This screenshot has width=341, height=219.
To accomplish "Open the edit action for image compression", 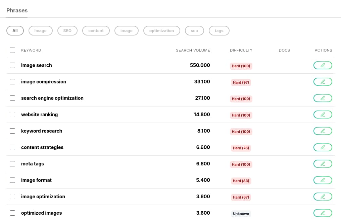I will pyautogui.click(x=323, y=82).
